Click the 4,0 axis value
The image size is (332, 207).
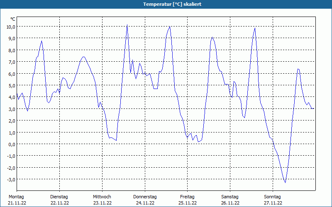(12, 97)
